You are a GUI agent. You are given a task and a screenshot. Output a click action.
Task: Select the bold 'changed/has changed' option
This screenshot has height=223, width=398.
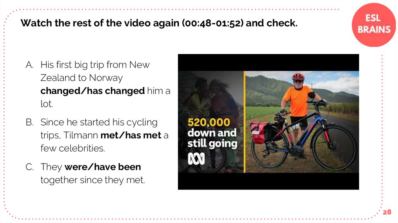click(93, 91)
